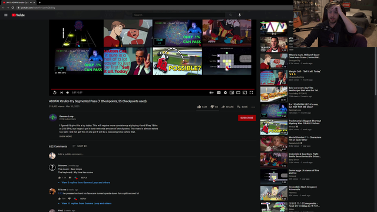Replay the video with replay button
Image resolution: width=377 pixels, height=212 pixels.
[x=55, y=92]
